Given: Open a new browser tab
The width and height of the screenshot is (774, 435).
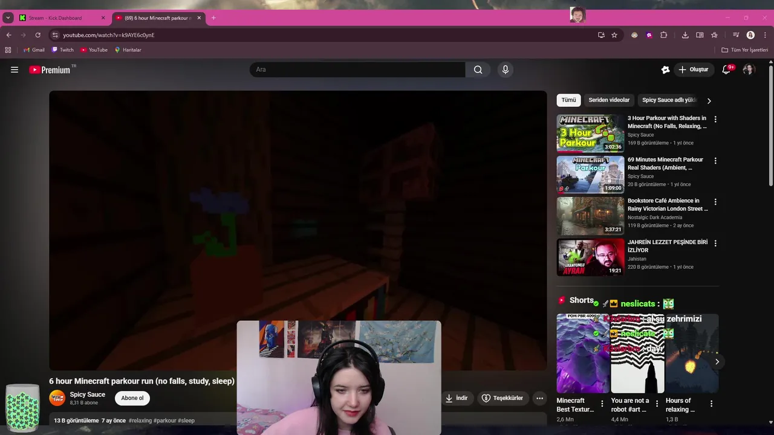Looking at the screenshot, I should [x=213, y=18].
